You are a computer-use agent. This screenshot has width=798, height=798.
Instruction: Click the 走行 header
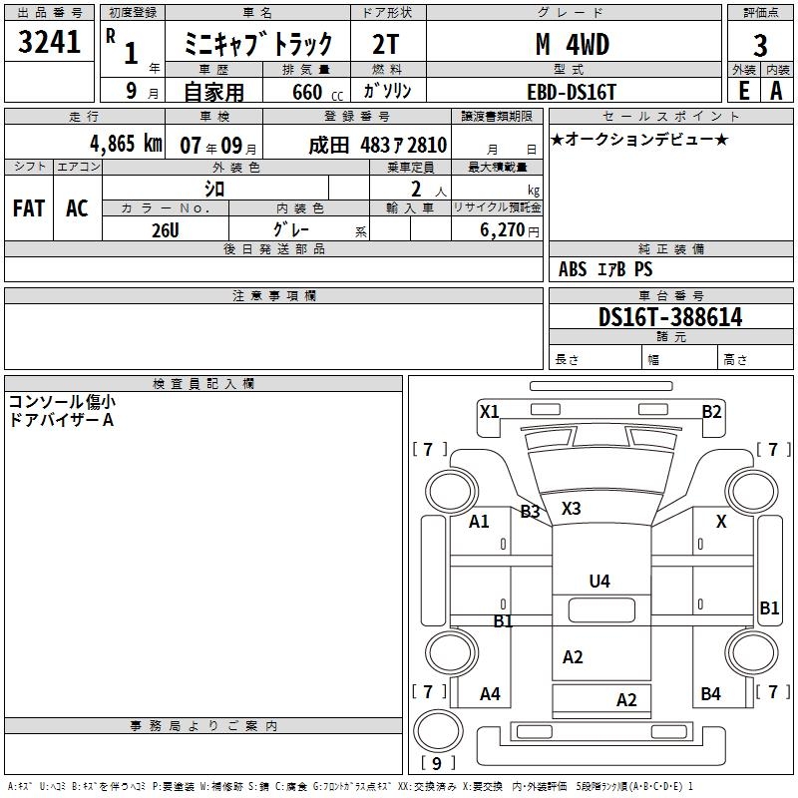85,117
